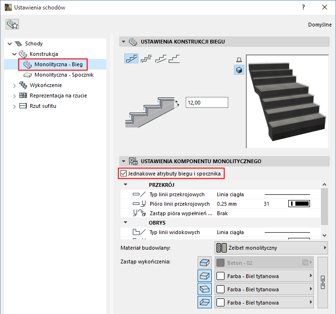
Task: Collapse the PRZEKRÓJ group
Action: 126,184
